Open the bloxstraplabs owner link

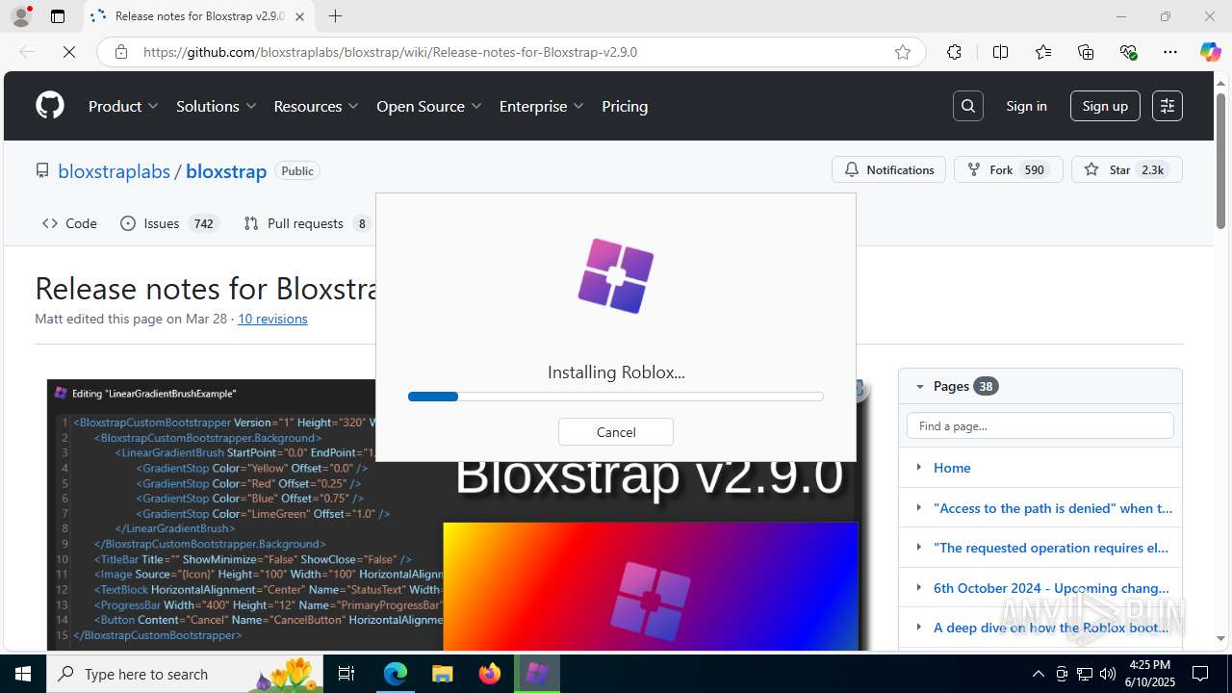tap(114, 171)
